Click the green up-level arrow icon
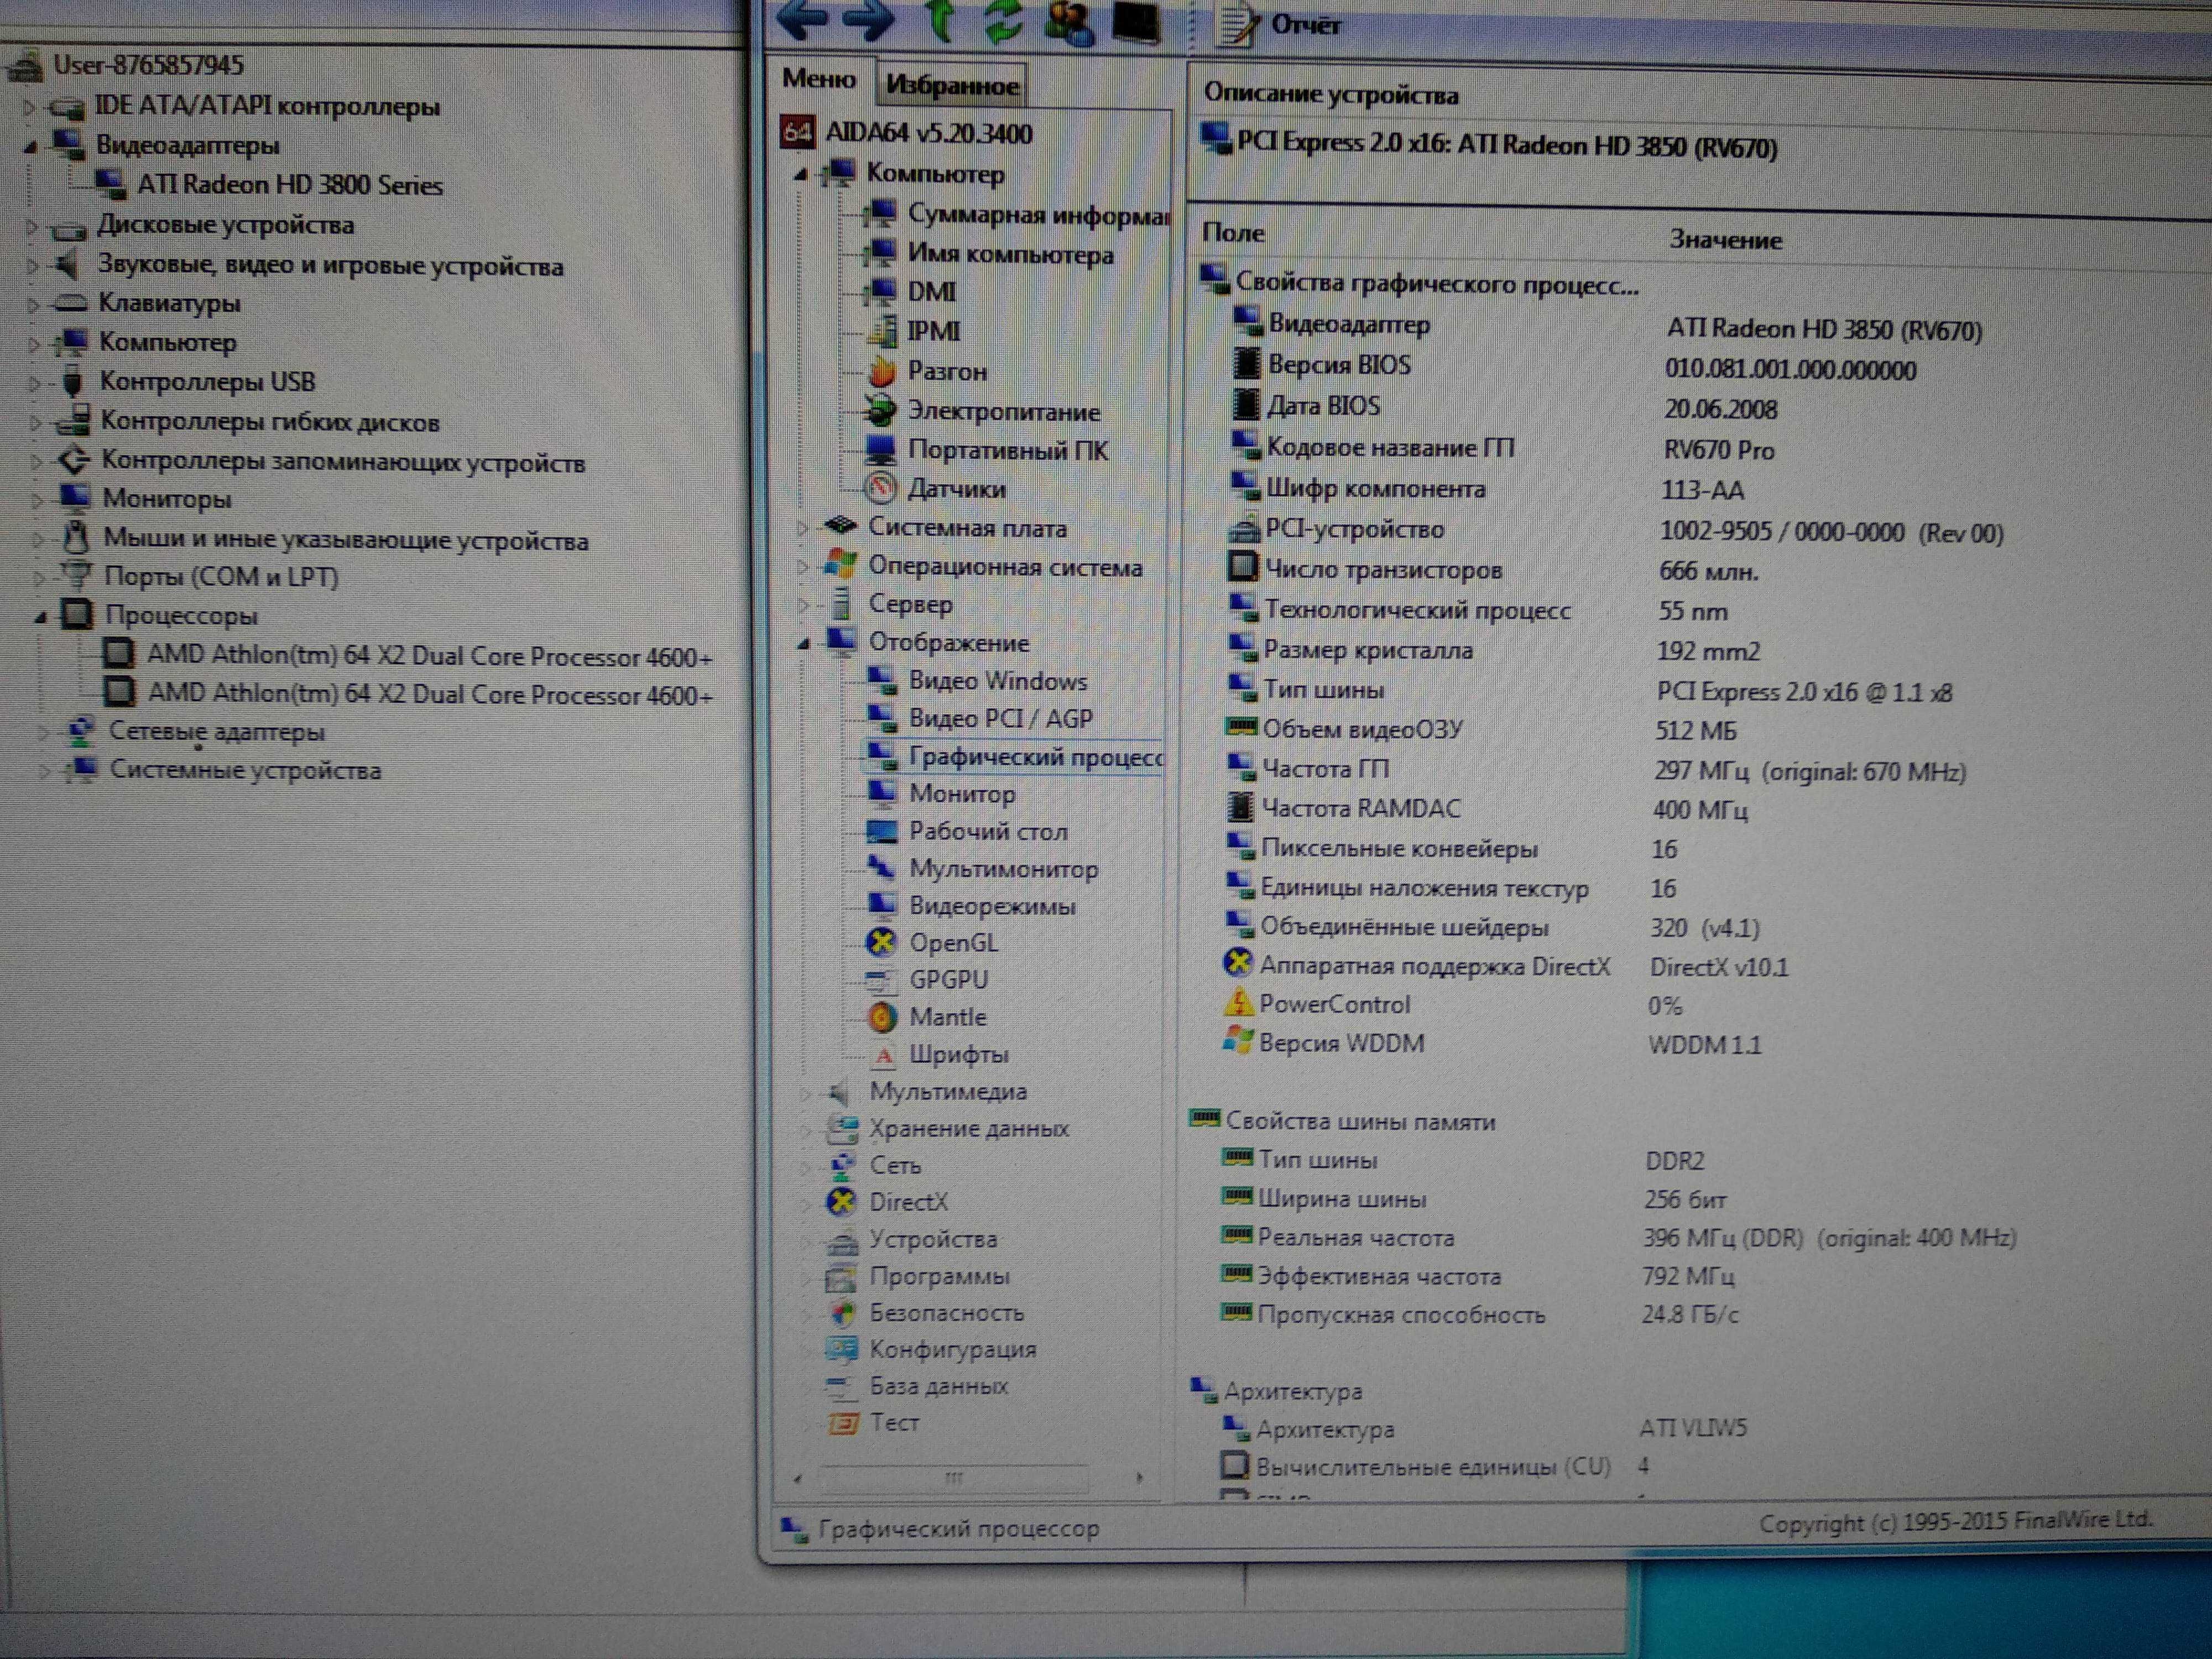The height and width of the screenshot is (1659, 2212). pos(939,19)
